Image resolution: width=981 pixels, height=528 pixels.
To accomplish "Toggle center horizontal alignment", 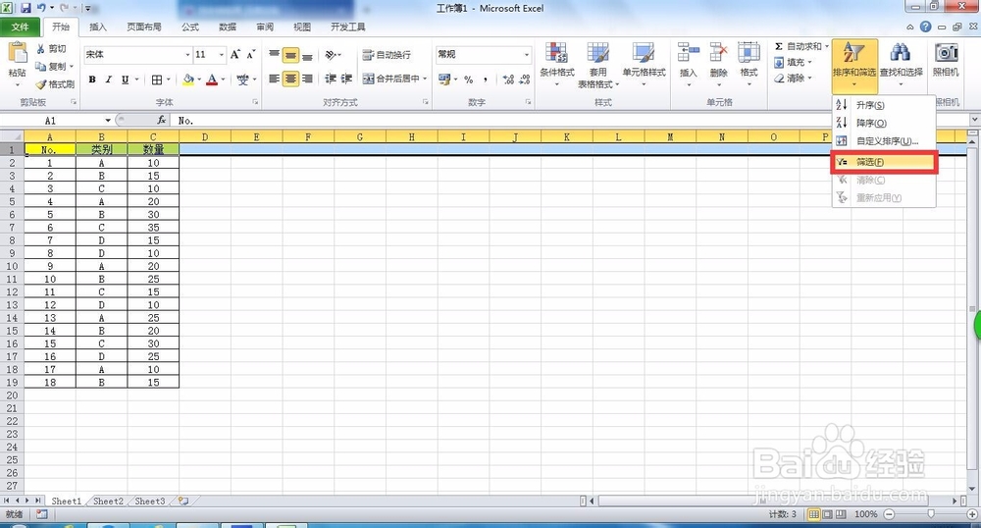I will click(290, 79).
